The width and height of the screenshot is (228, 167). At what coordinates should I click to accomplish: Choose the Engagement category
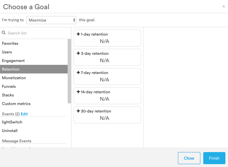[x=13, y=61]
